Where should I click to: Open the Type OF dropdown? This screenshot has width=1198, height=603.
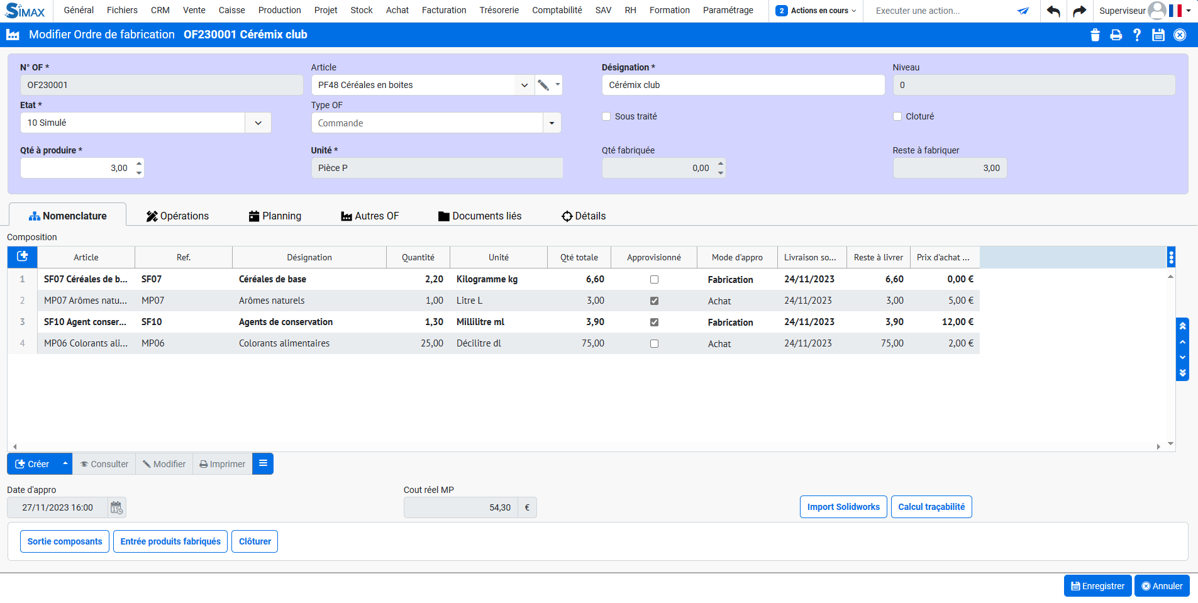552,123
